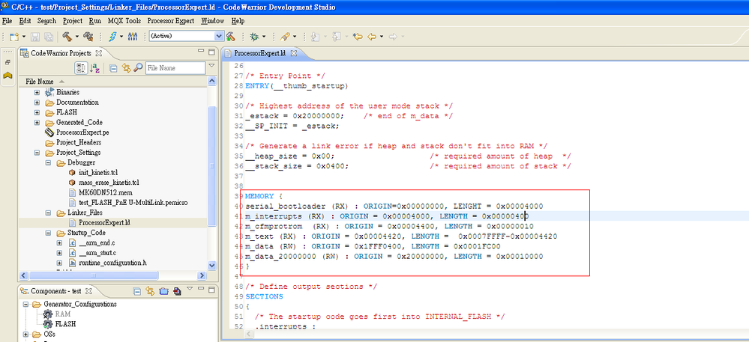Close the ProcessorExpert.ld editor tab
The height and width of the screenshot is (342, 749).
pyautogui.click(x=294, y=53)
